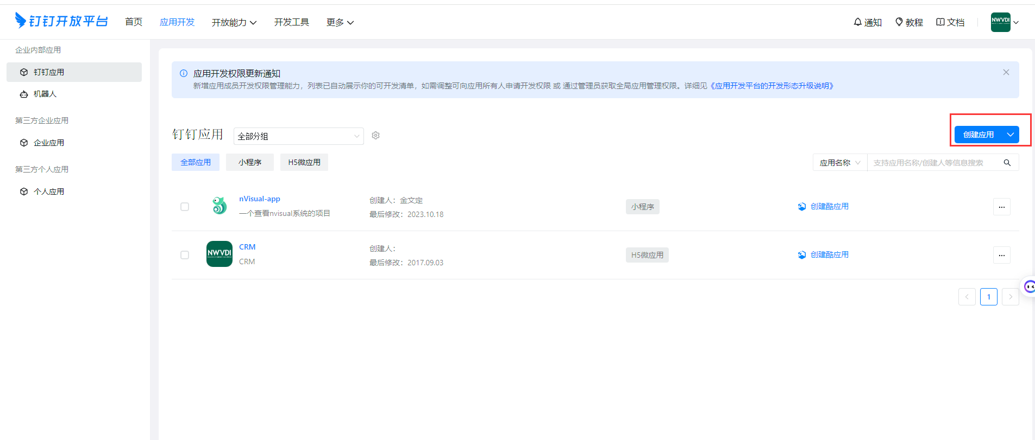Click the 个人应用 cube icon in sidebar
Screen dimensions: 1035x440
(x=24, y=192)
